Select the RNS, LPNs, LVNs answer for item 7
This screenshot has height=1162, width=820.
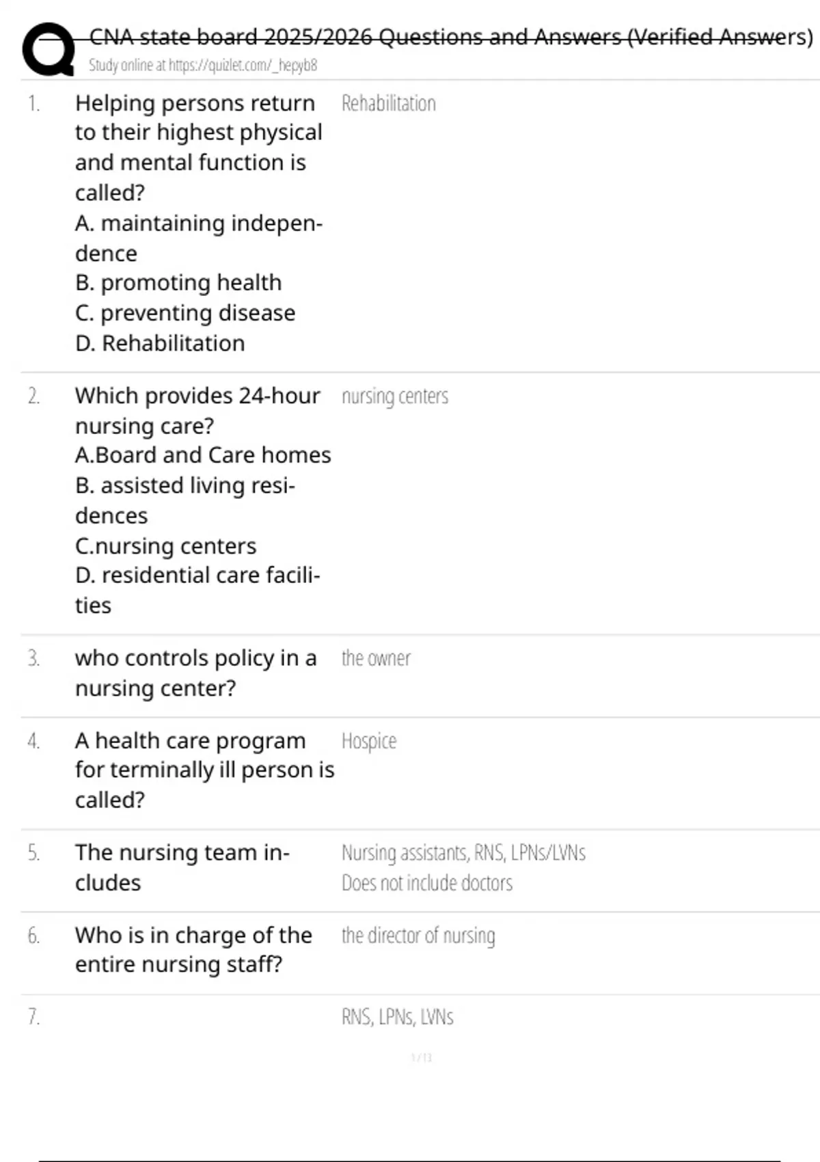tap(398, 1017)
